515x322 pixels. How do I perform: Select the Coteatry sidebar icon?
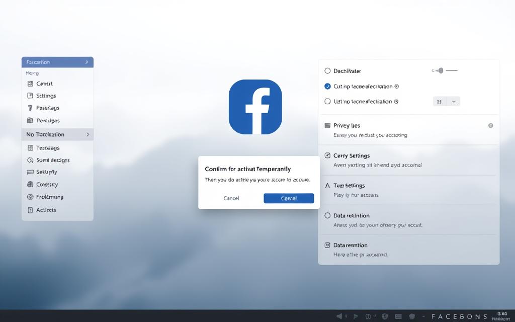[30, 184]
